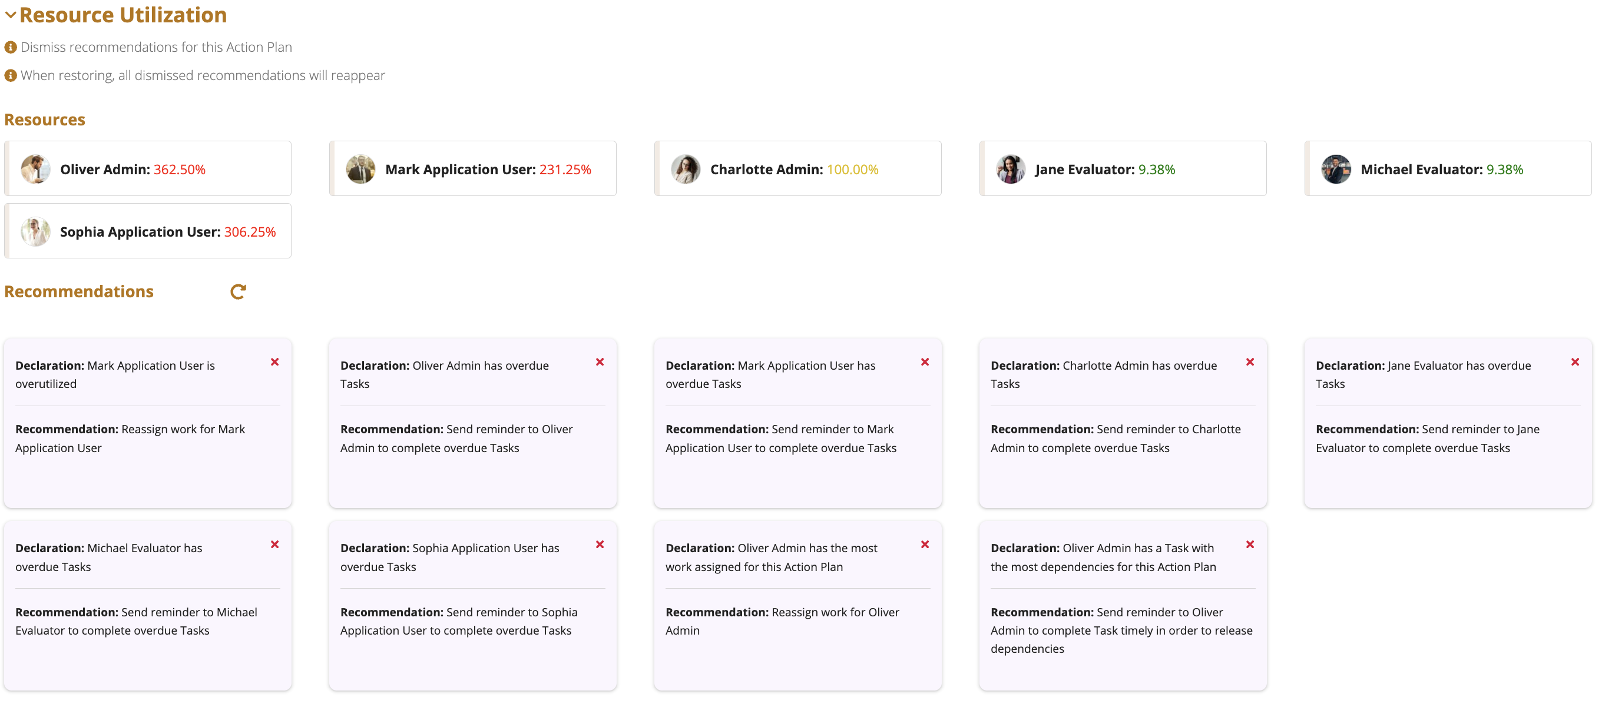The height and width of the screenshot is (717, 1602).
Task: Click 'Reassign work for Oliver Admin' recommendation
Action: [x=782, y=621]
